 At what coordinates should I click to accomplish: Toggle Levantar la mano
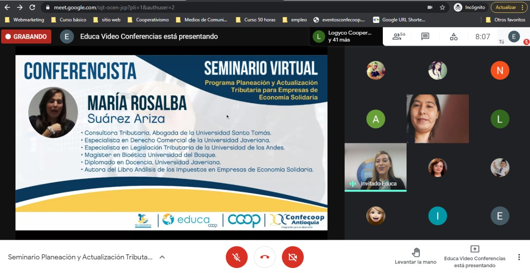coord(415,256)
